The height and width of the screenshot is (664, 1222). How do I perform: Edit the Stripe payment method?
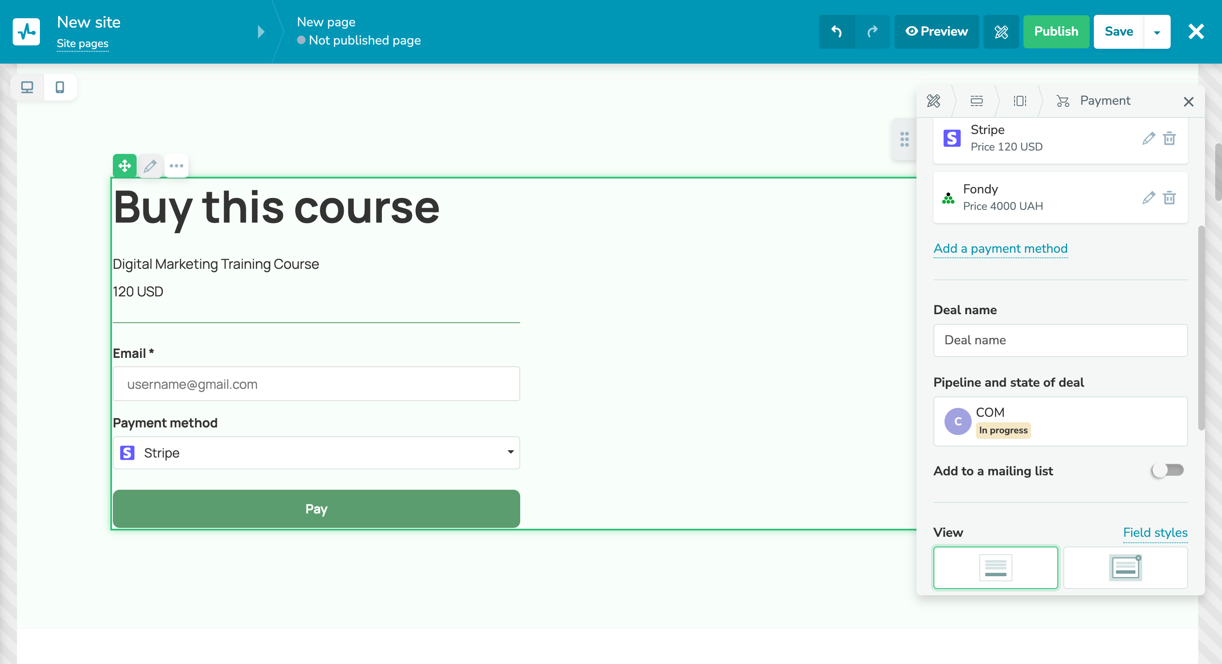pyautogui.click(x=1149, y=139)
